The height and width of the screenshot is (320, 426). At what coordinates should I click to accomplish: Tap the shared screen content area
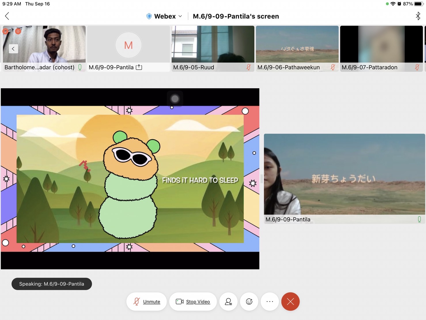(130, 179)
